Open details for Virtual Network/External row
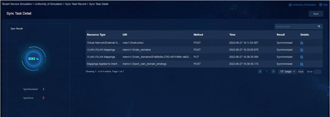330x117 pixels. tap(302, 43)
